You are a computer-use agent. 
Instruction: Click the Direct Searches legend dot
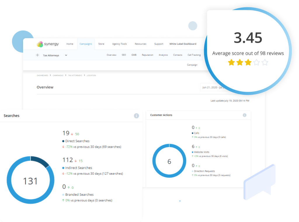coord(63,141)
